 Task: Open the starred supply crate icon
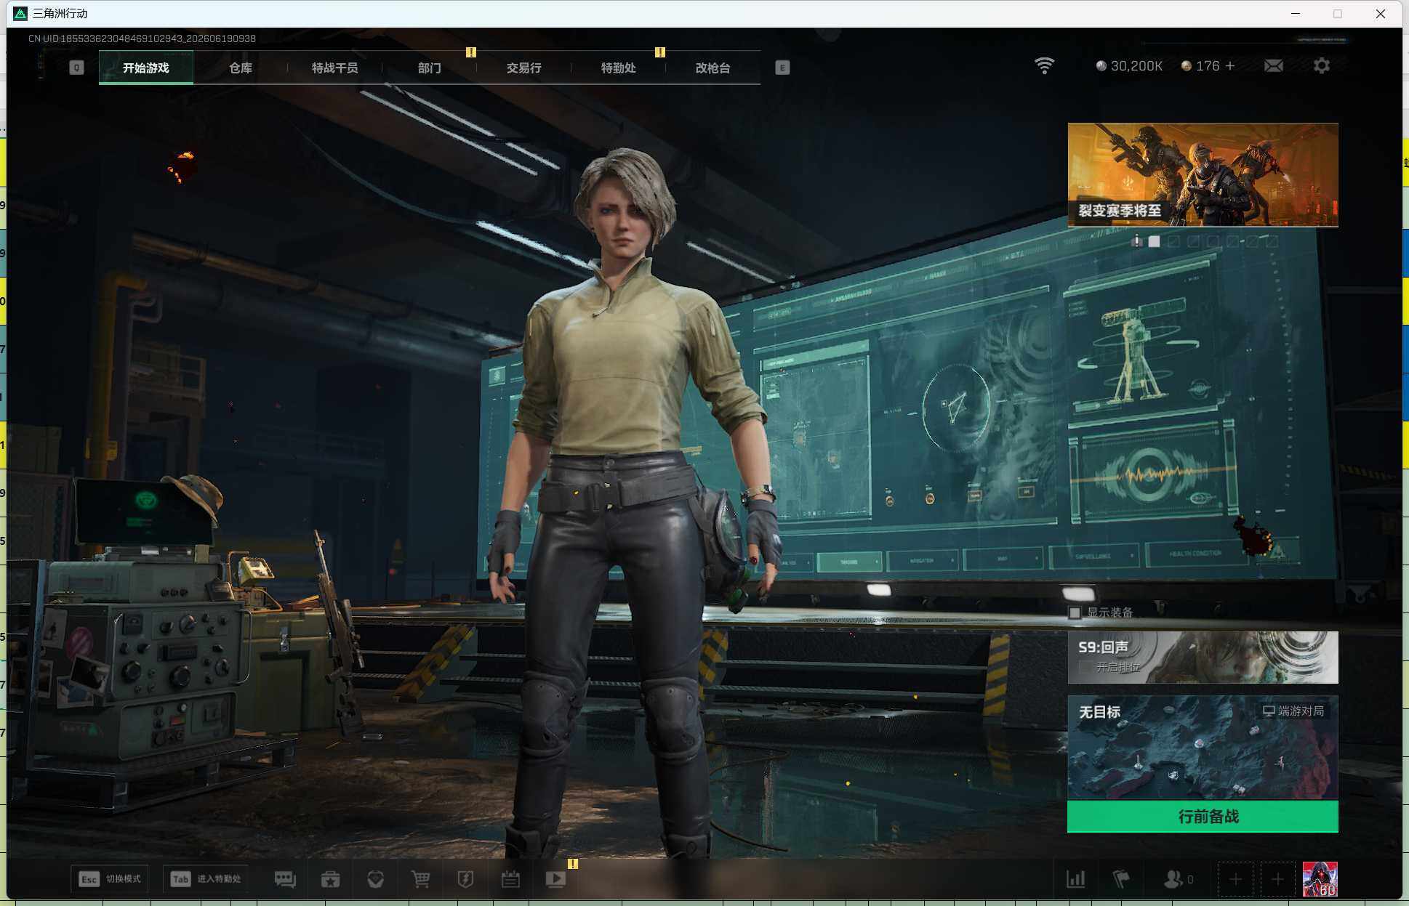pos(330,879)
